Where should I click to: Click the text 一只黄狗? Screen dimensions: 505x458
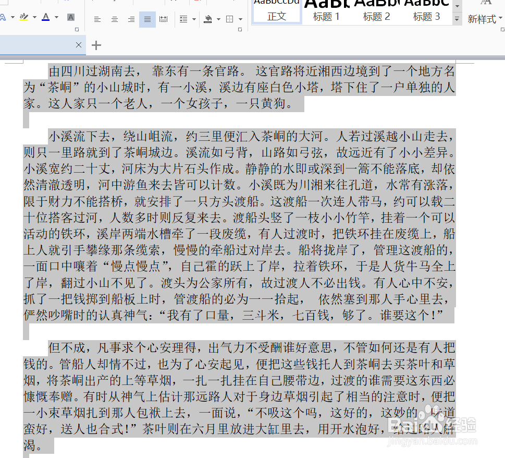261,104
